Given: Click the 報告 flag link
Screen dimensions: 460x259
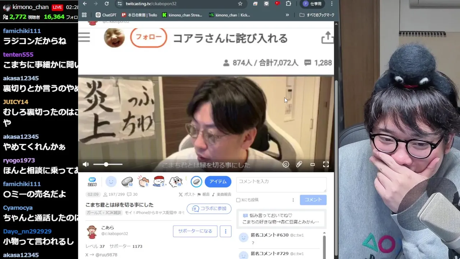Looking at the screenshot, I should (203, 194).
